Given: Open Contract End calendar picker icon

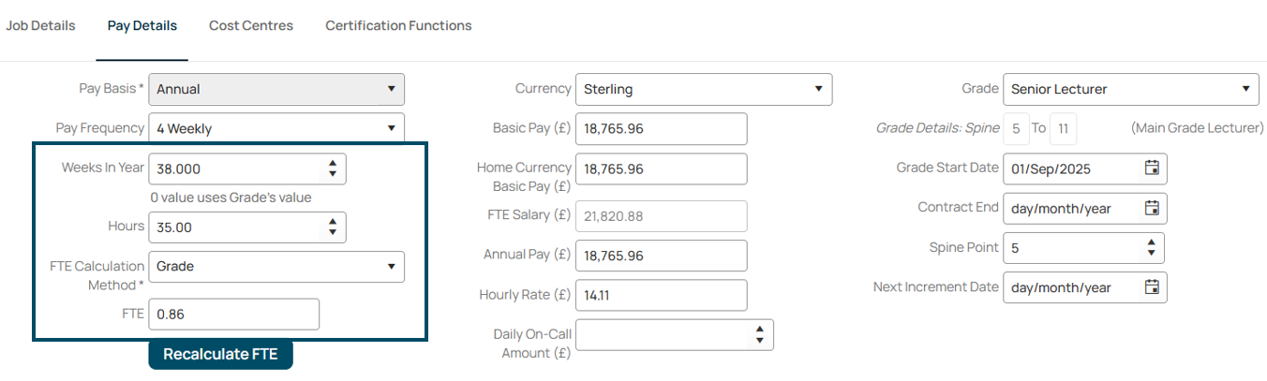Looking at the screenshot, I should [x=1152, y=208].
